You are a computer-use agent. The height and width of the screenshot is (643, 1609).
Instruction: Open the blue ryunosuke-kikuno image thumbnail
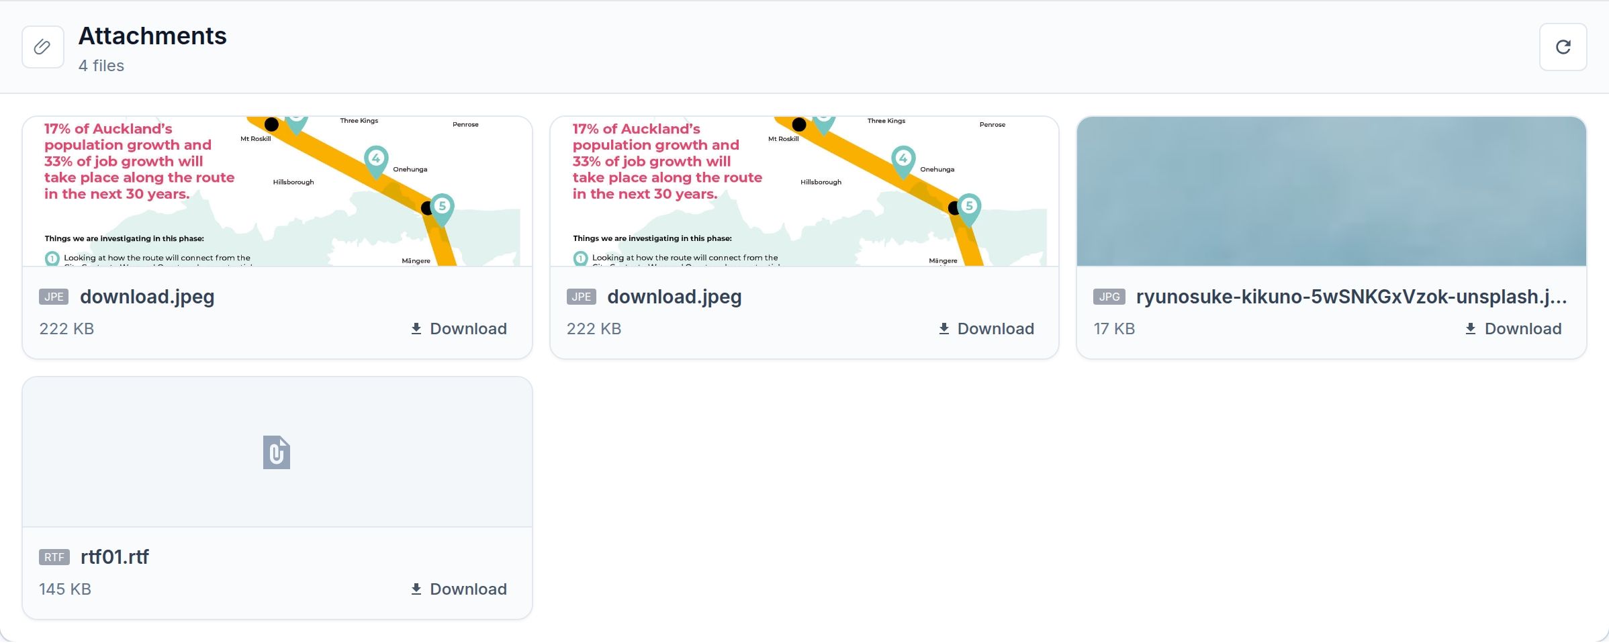(x=1332, y=191)
